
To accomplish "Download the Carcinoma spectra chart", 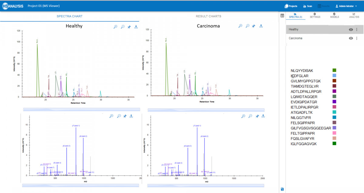I will point(261,26).
